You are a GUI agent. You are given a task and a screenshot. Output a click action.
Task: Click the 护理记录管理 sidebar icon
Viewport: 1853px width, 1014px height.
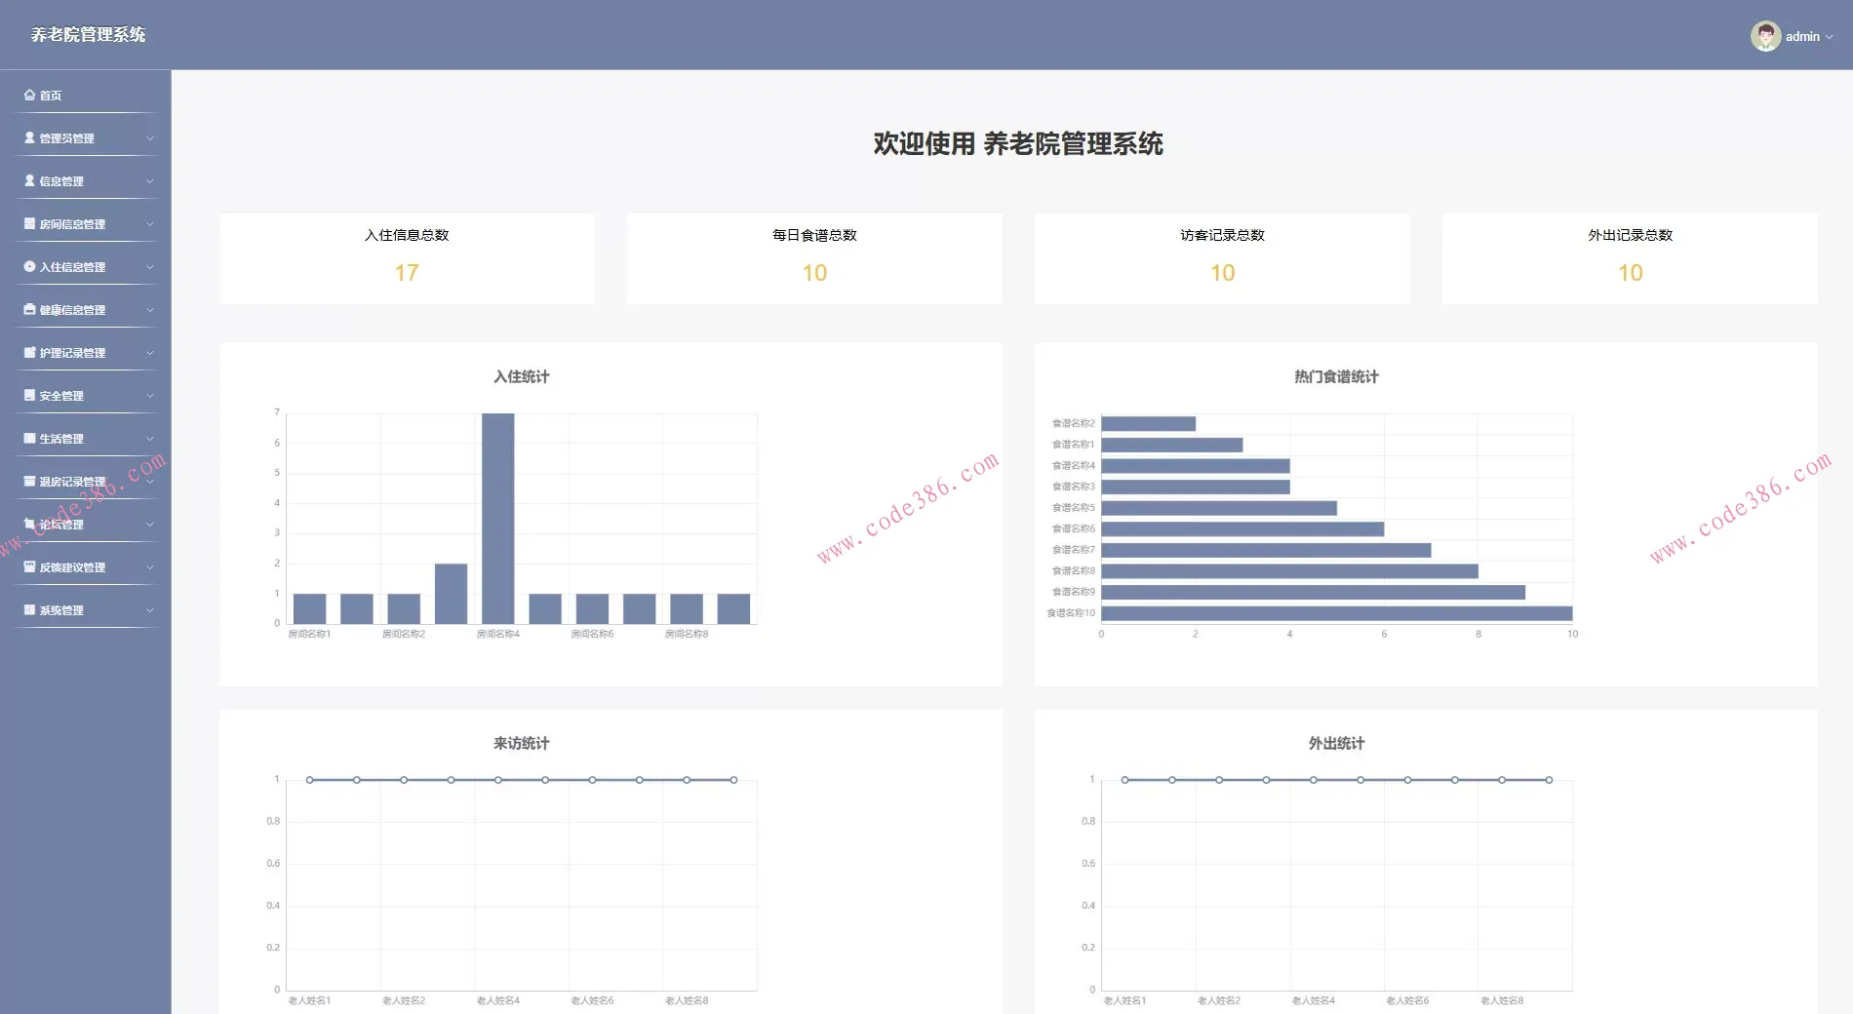pyautogui.click(x=29, y=353)
